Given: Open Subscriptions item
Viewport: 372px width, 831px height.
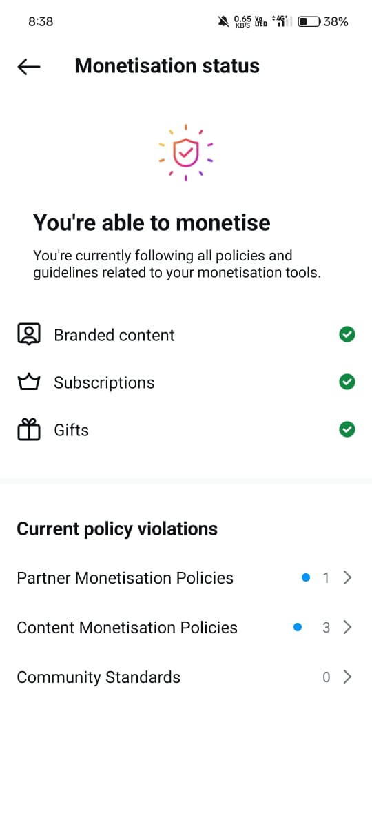Looking at the screenshot, I should click(186, 382).
